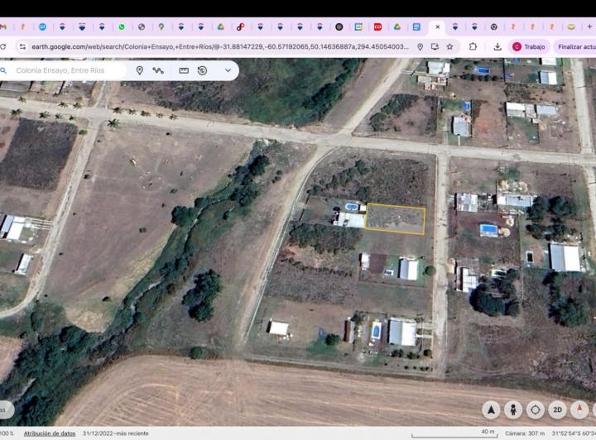Screen dimensions: 596x440
Task: Center the map on my location
Action: coord(536,410)
